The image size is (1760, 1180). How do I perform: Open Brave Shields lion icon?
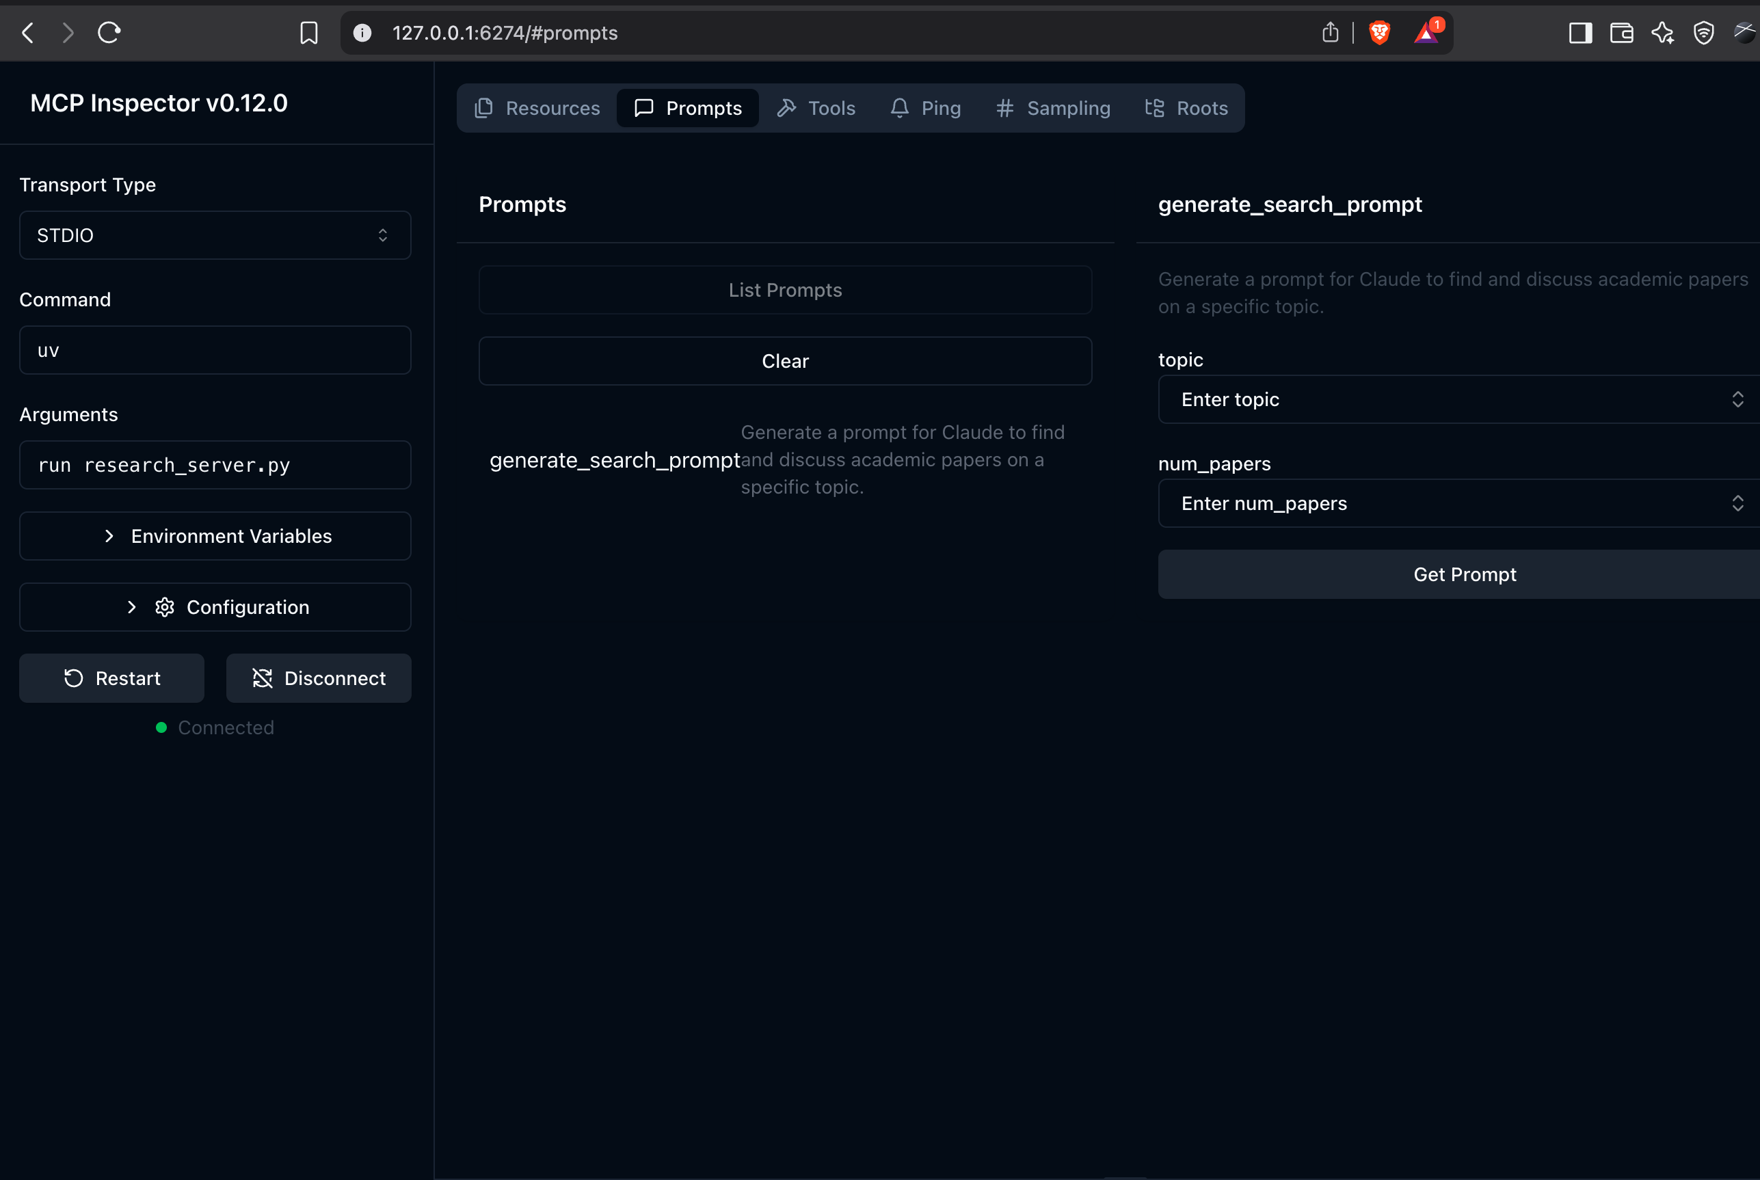pos(1379,32)
